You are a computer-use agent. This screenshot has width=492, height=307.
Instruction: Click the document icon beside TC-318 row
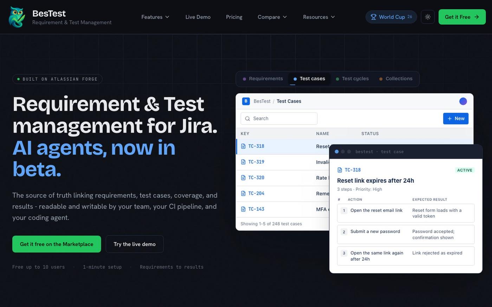click(243, 146)
